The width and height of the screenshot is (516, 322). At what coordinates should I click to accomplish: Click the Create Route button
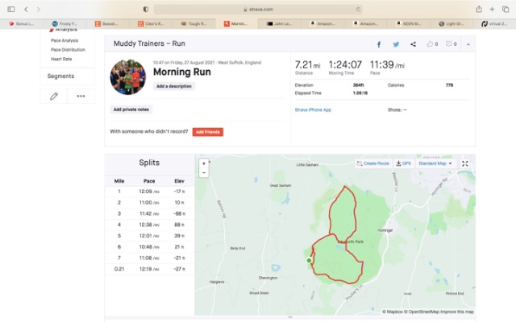coord(373,163)
